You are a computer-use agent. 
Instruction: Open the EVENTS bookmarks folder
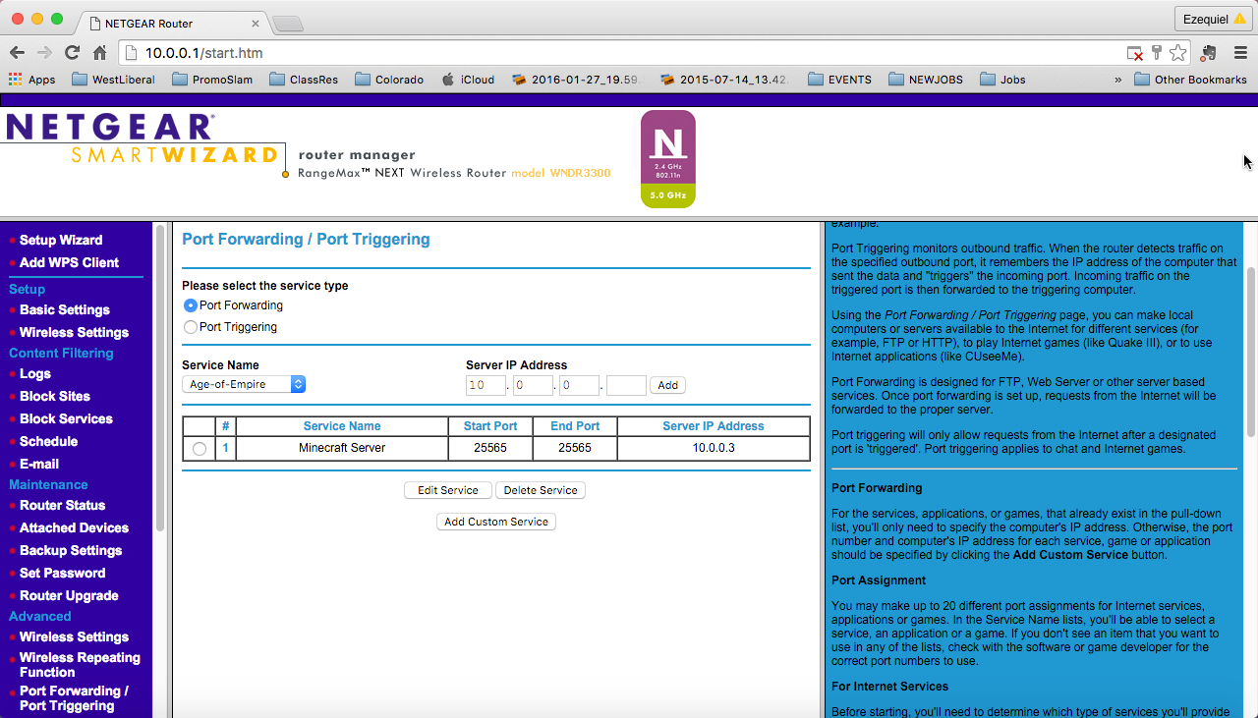(x=839, y=80)
